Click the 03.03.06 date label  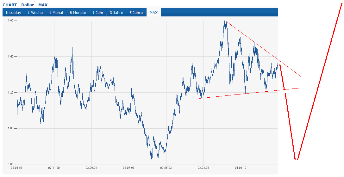[x=203, y=168]
